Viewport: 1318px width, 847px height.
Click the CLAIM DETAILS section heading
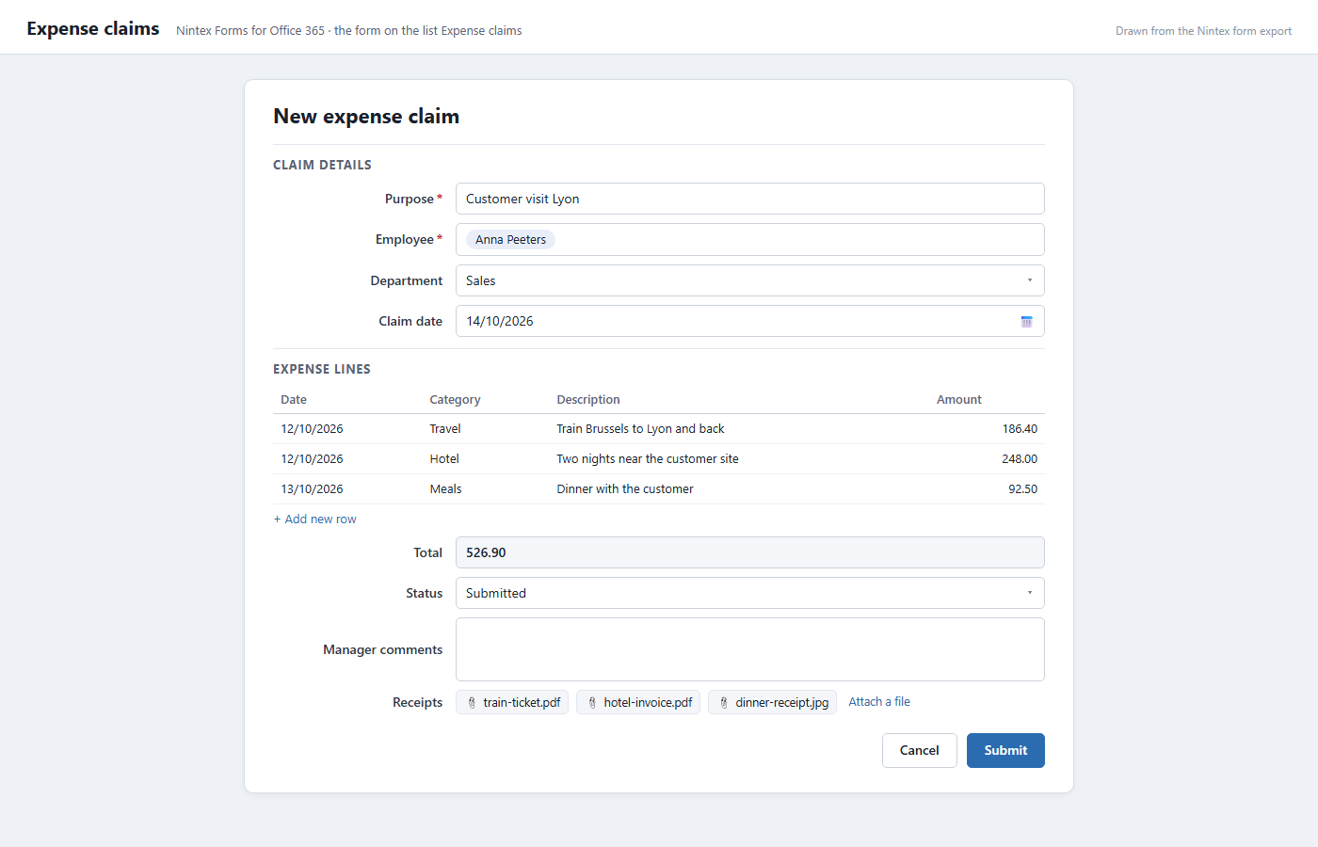(x=322, y=165)
